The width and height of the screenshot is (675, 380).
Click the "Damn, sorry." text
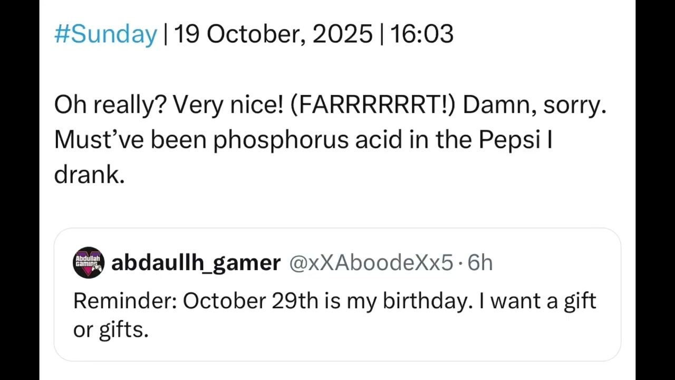[535, 105]
